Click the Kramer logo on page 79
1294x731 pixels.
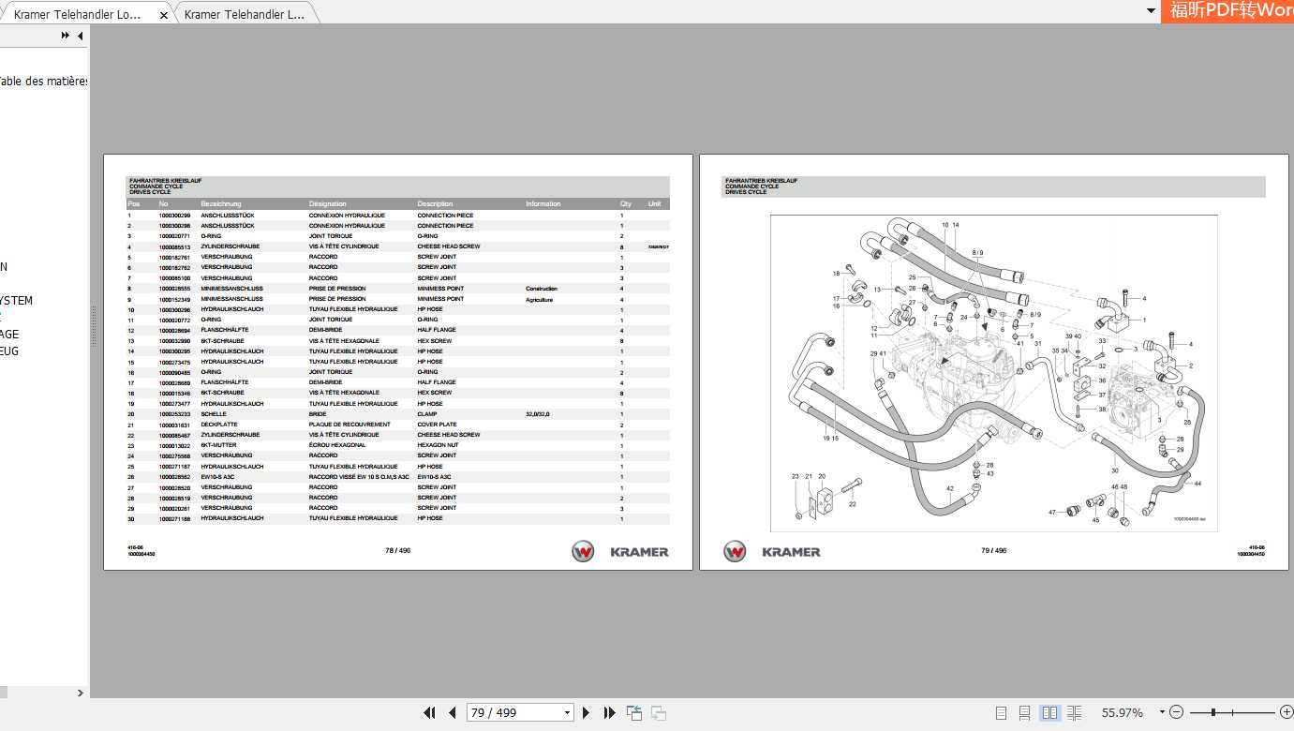point(772,552)
